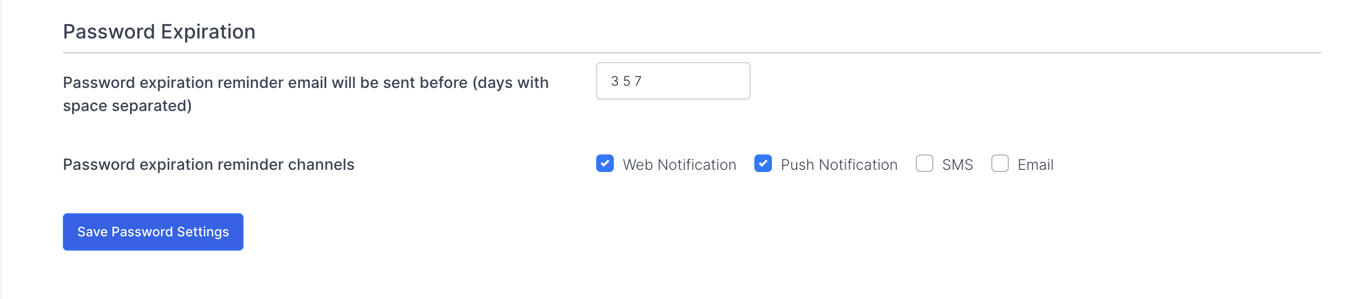Image resolution: width=1372 pixels, height=299 pixels.
Task: Click the word 'Save' on the blue button
Action: [92, 232]
